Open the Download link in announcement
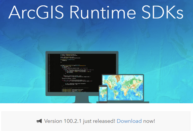 tap(129, 121)
